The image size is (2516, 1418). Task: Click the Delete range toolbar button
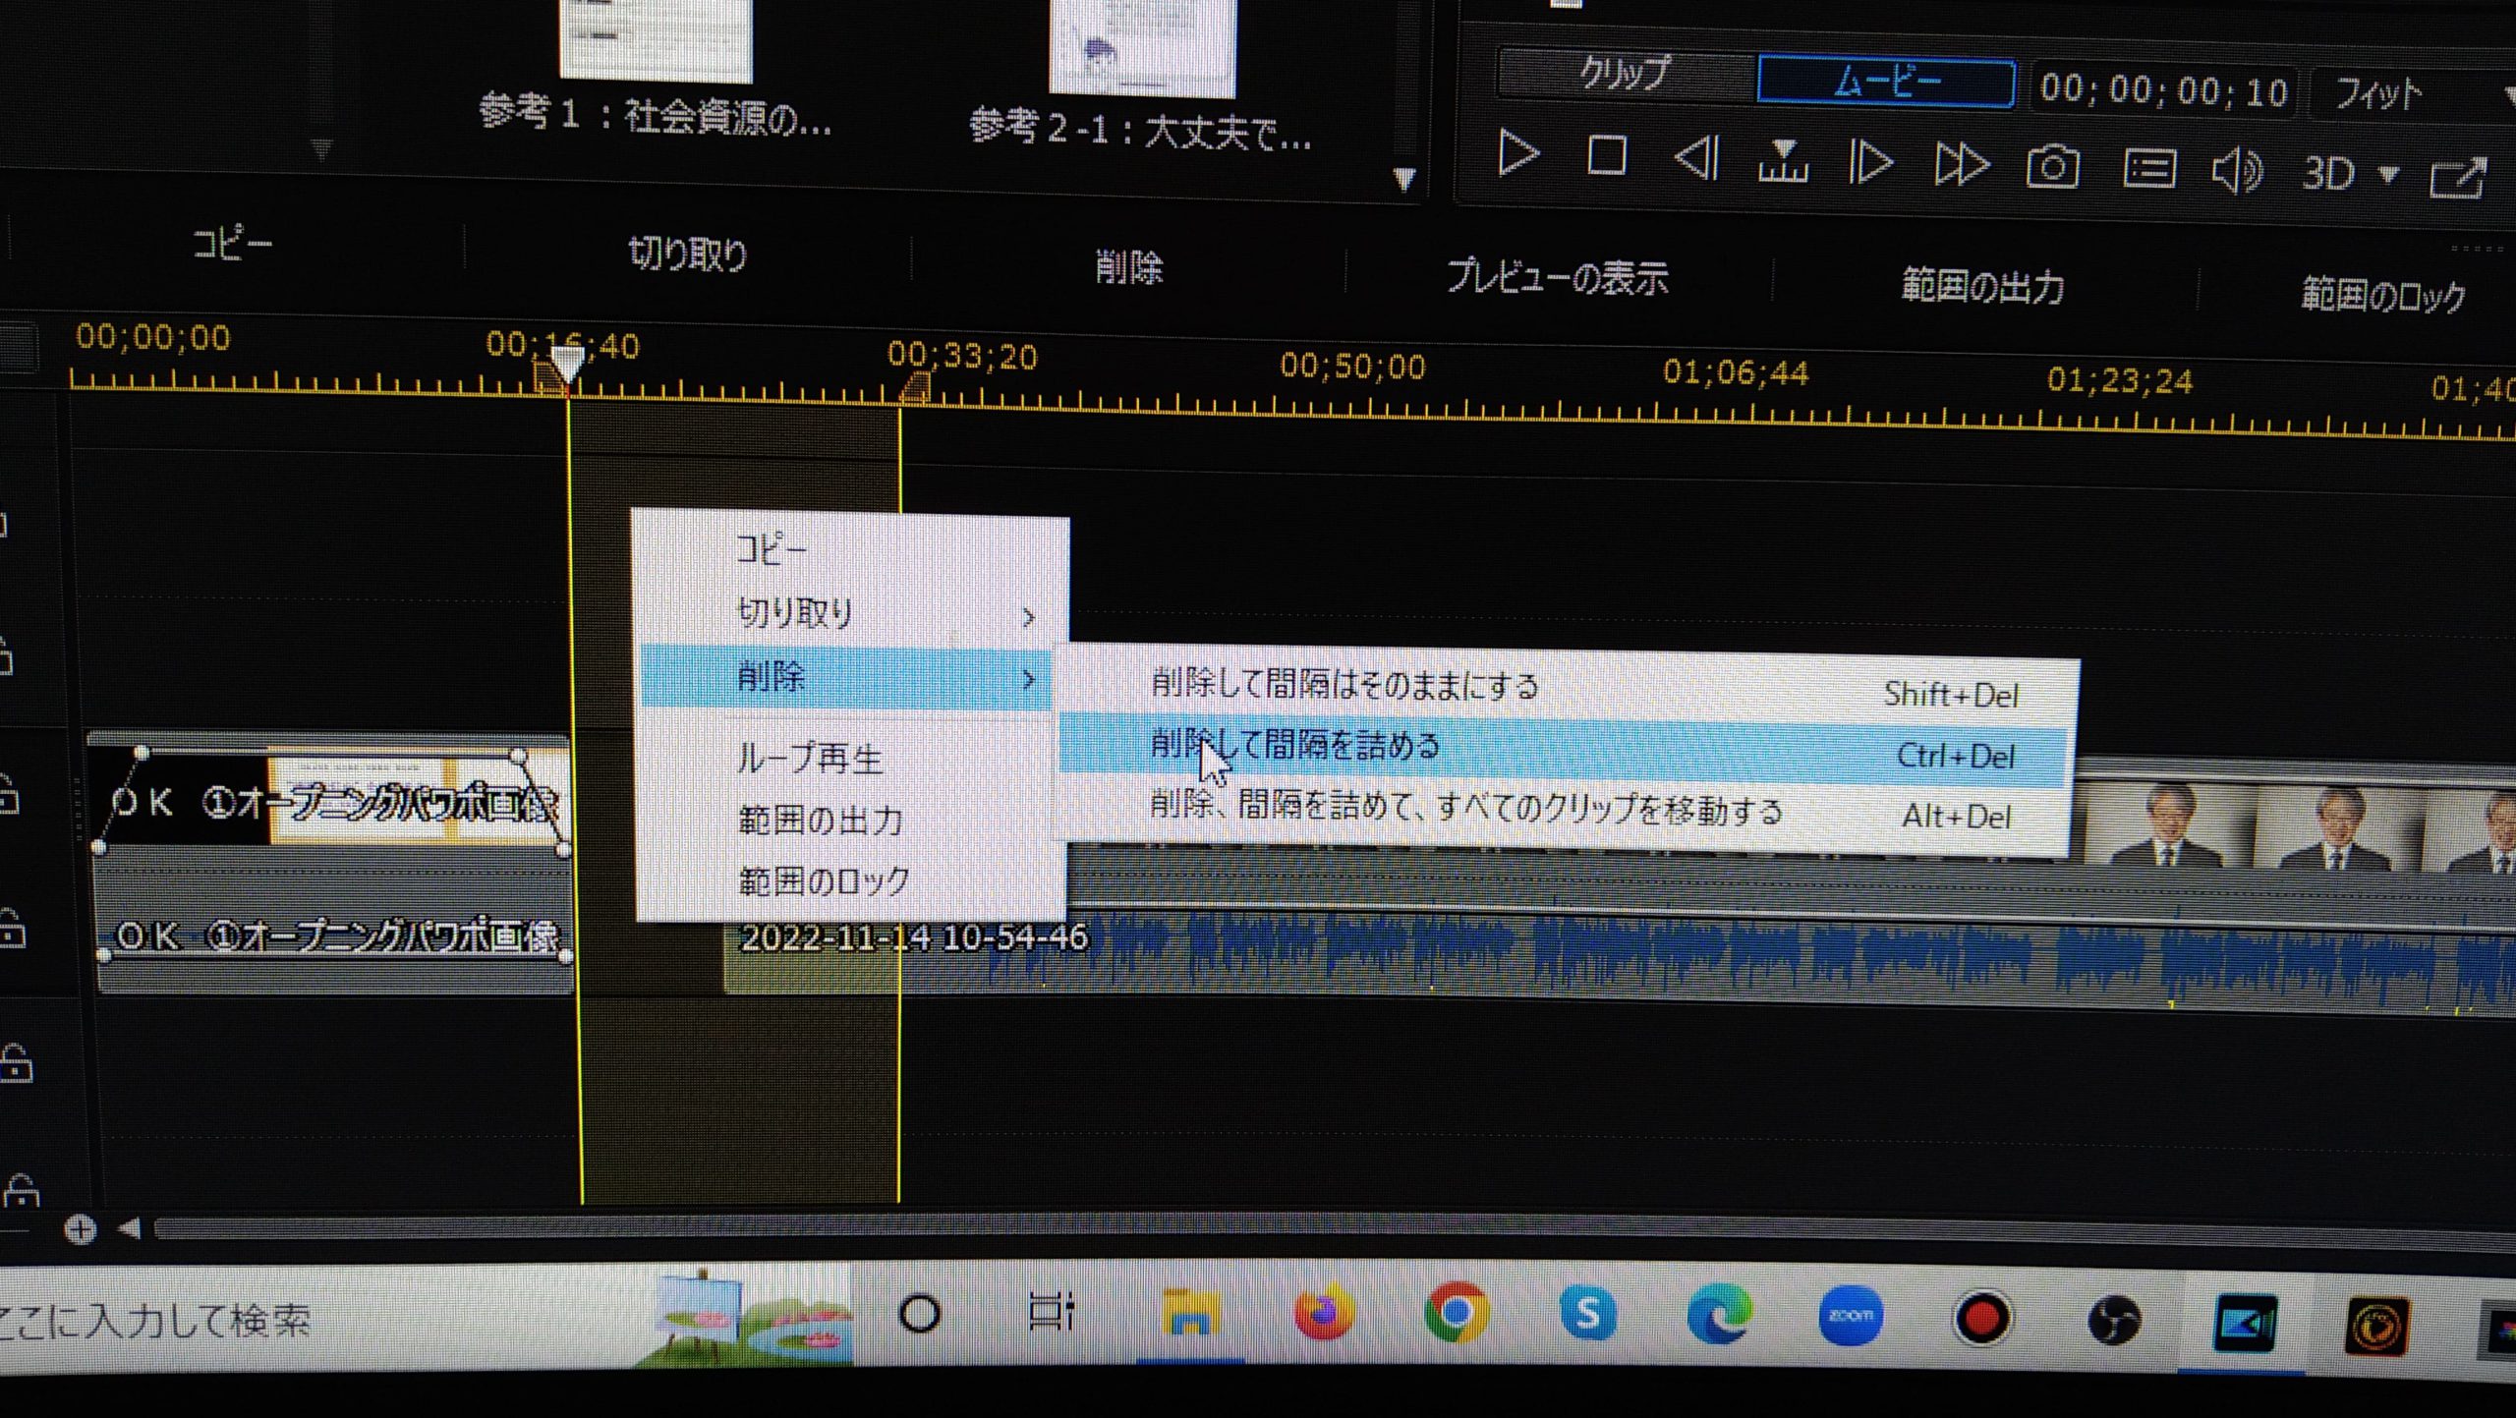point(1129,266)
